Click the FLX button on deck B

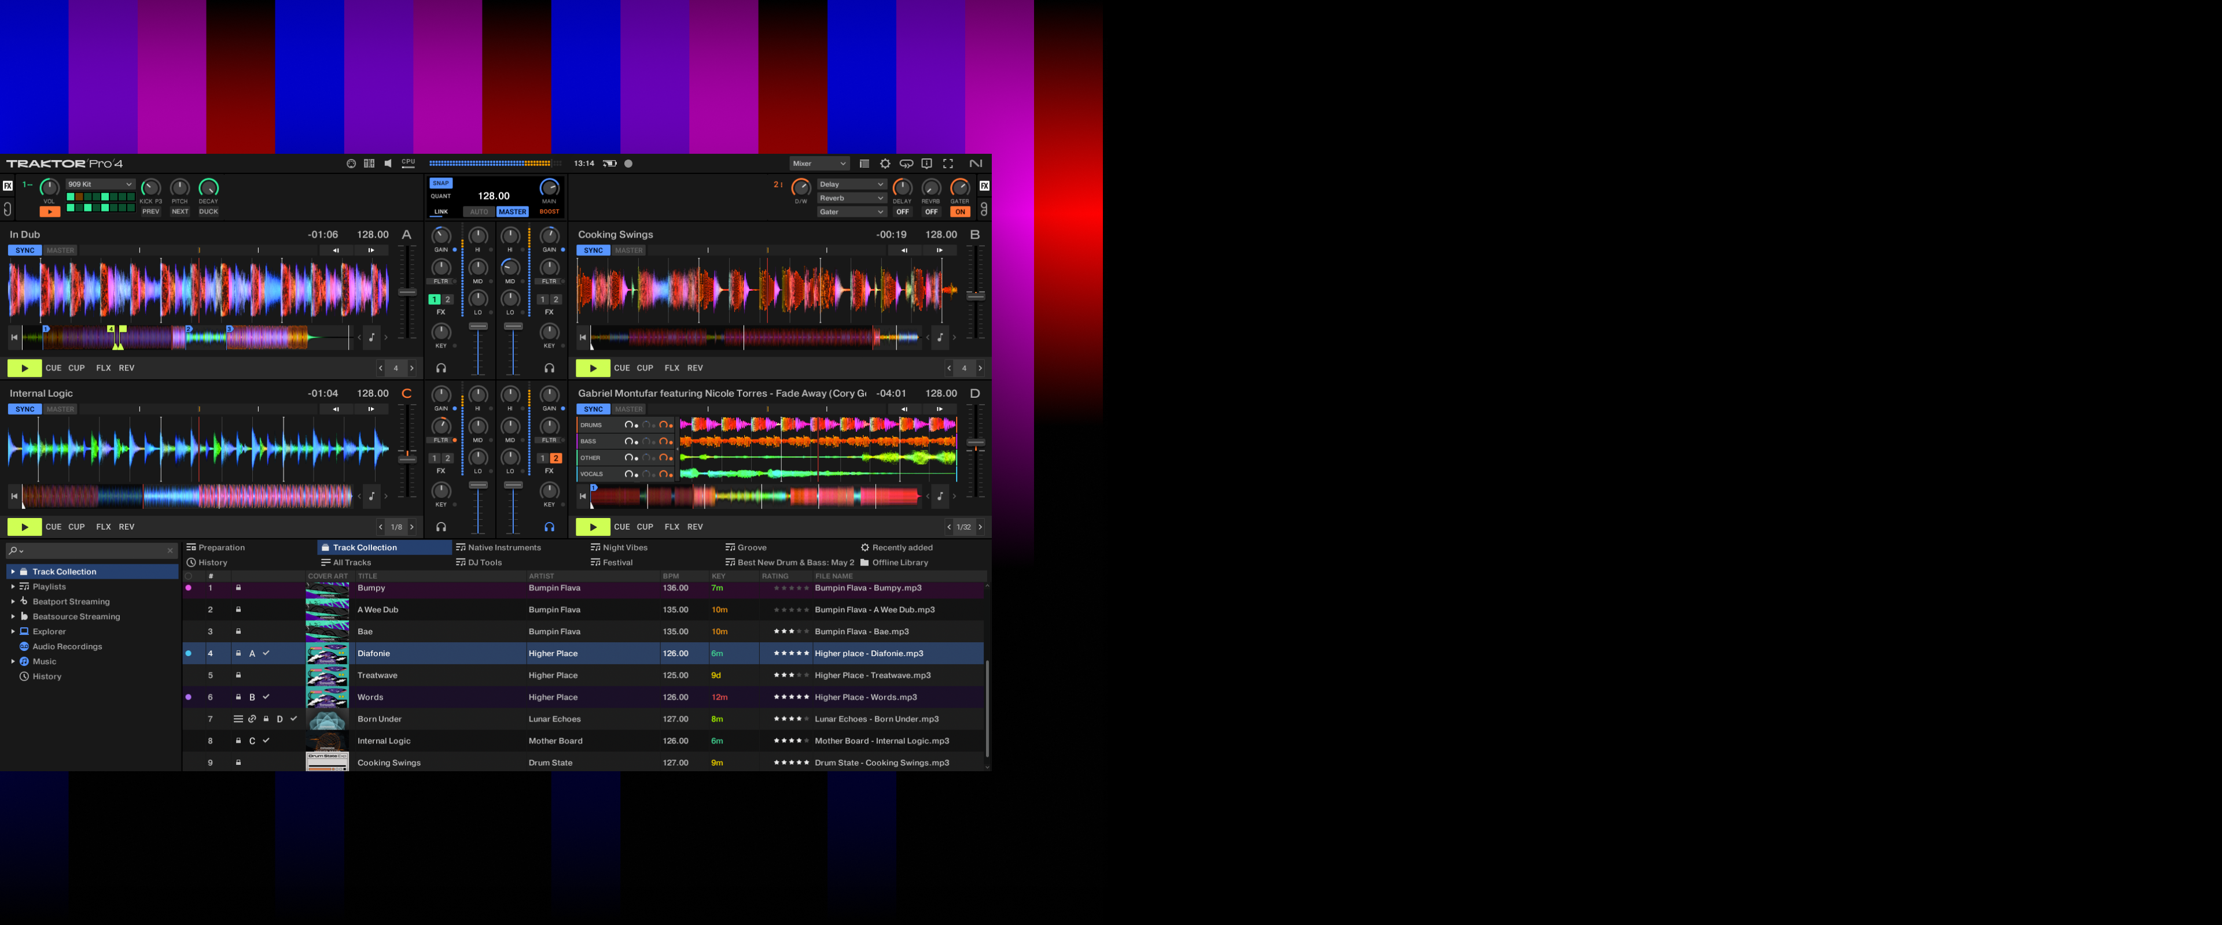coord(672,368)
